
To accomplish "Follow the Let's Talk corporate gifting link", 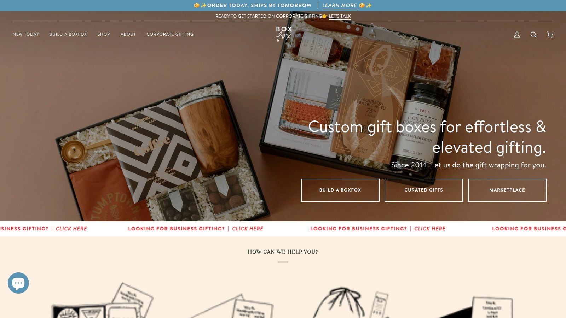I will (x=340, y=16).
